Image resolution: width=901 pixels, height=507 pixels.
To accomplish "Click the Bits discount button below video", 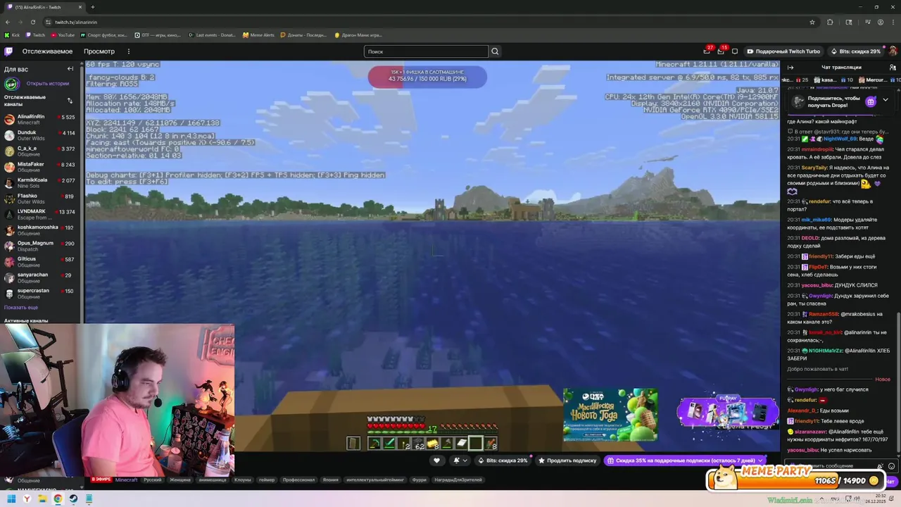I will pos(503,461).
